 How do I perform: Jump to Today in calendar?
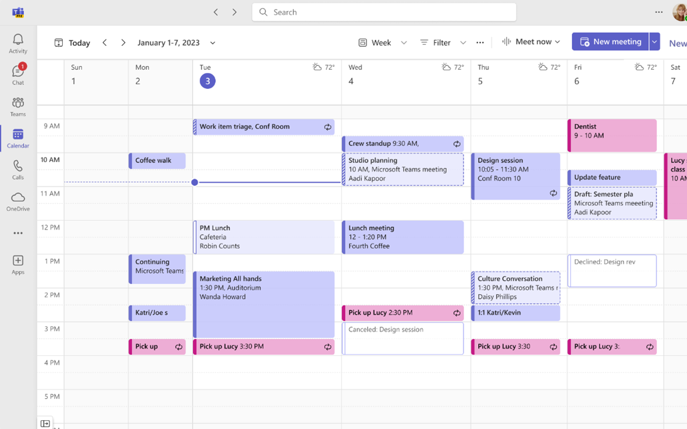click(x=72, y=43)
